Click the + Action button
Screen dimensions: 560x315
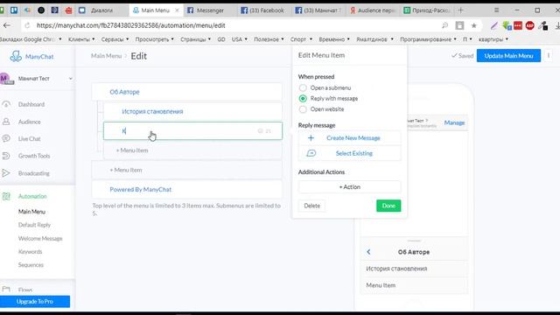coord(350,186)
